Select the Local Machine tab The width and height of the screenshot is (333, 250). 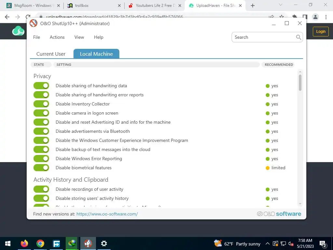(x=96, y=54)
